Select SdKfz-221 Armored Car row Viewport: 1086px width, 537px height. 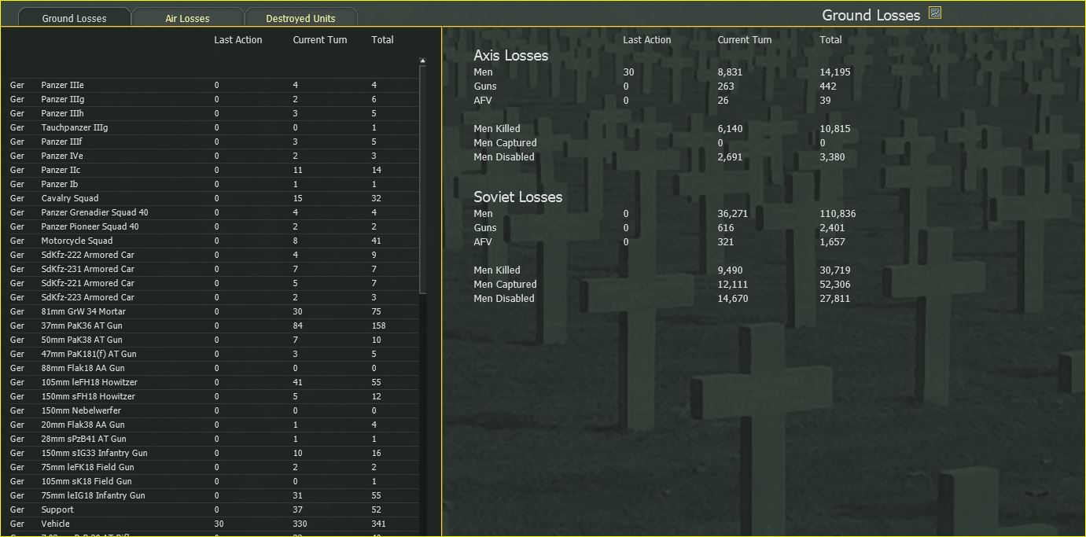[212, 283]
